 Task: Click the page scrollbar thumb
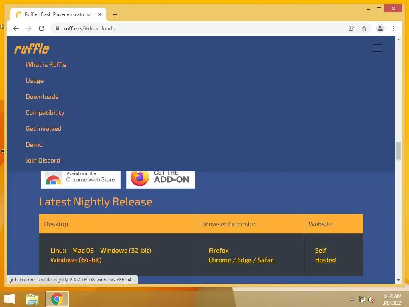[x=398, y=150]
